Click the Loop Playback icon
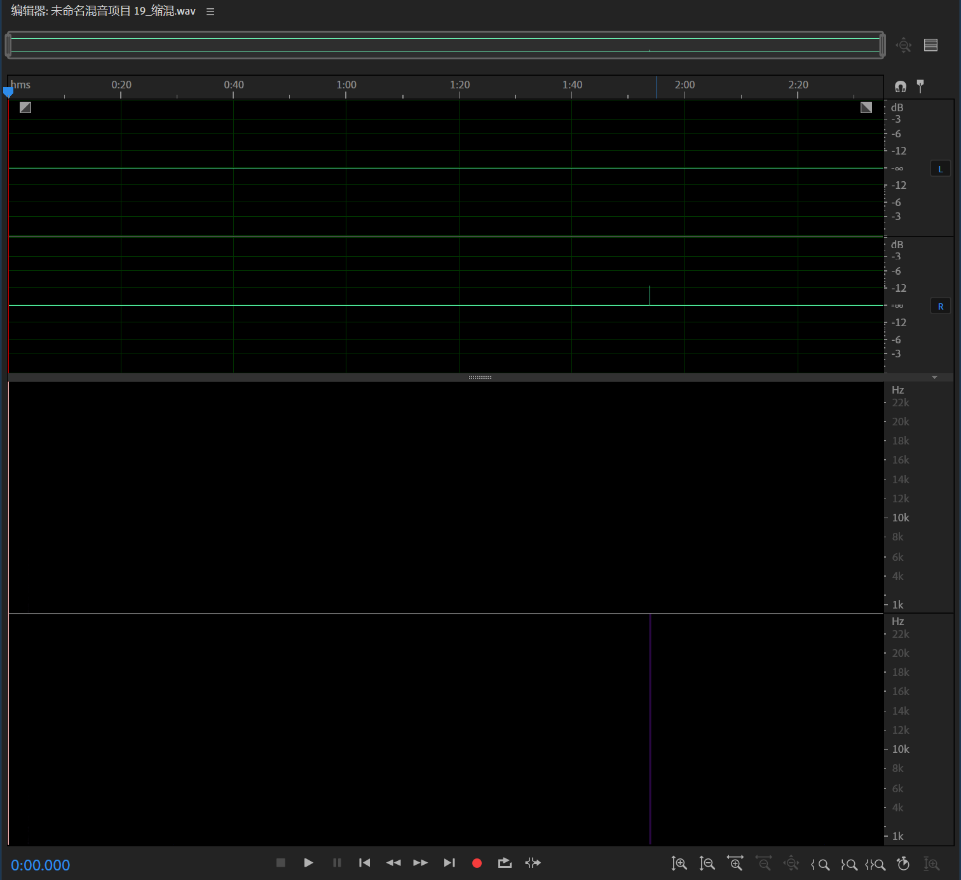The width and height of the screenshot is (961, 880). [505, 863]
